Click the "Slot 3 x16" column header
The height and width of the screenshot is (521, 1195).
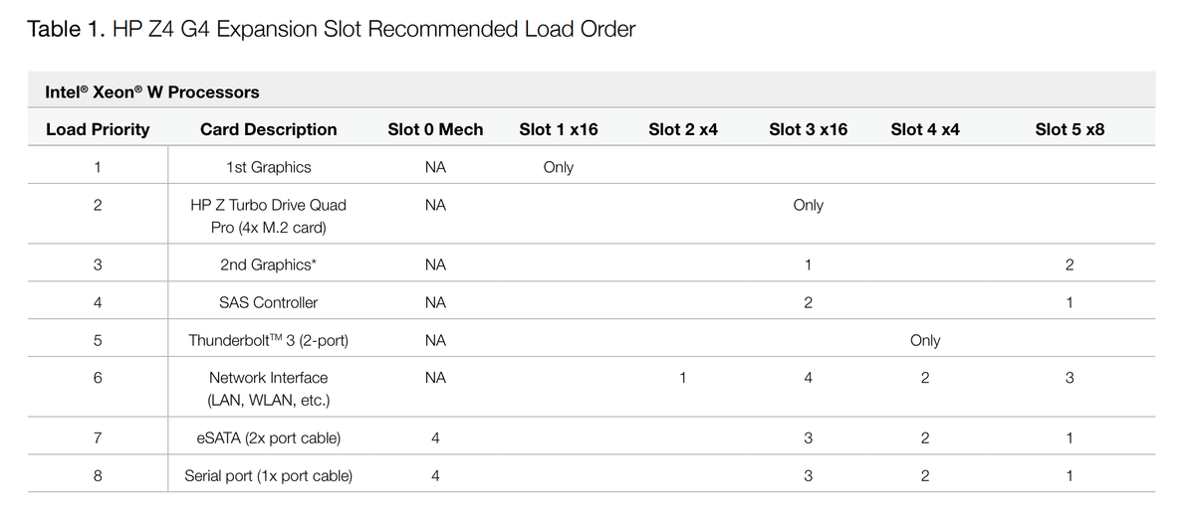click(x=809, y=129)
